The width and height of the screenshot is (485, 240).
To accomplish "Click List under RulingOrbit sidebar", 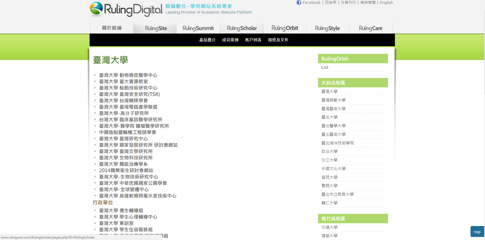I will point(325,67).
